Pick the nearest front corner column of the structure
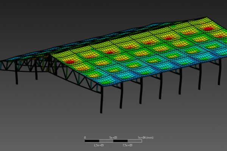 pyautogui.click(x=101, y=100)
